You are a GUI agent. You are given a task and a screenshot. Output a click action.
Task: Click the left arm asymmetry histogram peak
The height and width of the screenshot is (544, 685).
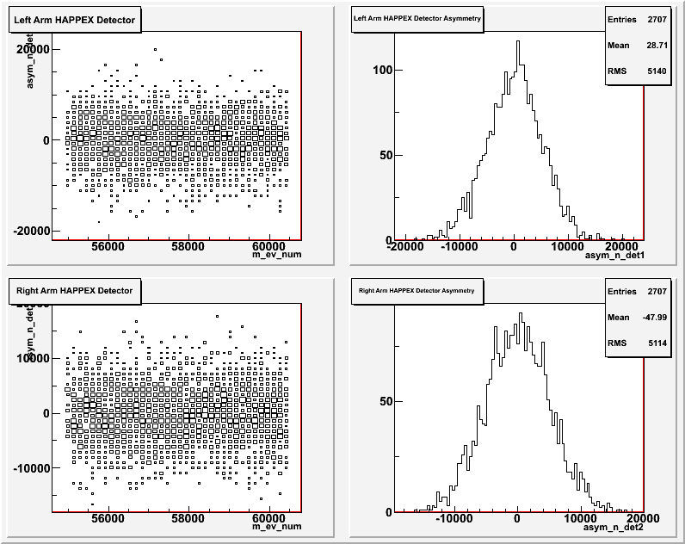point(518,42)
